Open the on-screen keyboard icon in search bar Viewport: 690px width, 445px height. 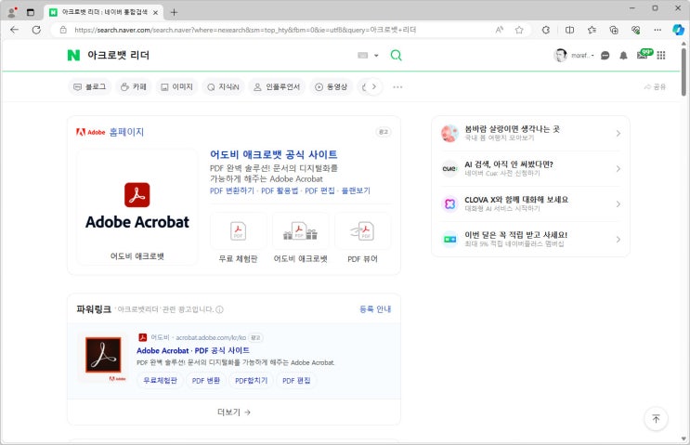click(x=362, y=56)
